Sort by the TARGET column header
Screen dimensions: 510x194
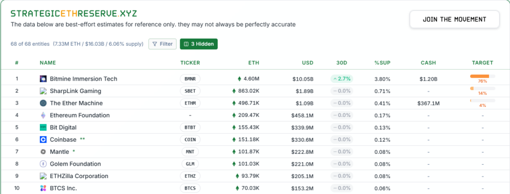click(x=483, y=63)
